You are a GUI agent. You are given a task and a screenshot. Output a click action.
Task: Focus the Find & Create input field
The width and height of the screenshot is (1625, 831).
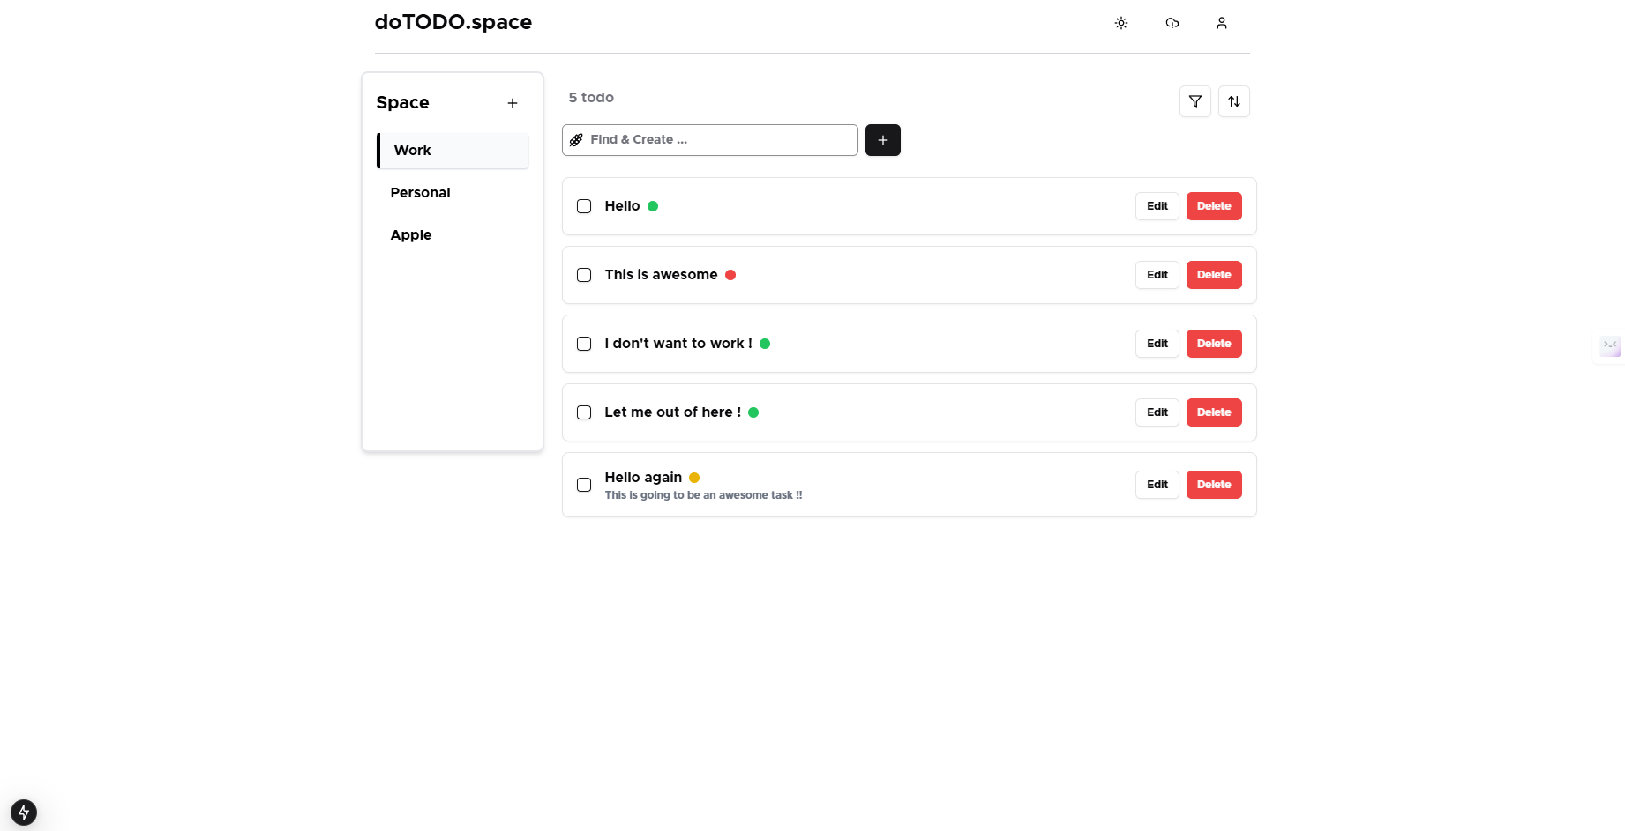tap(719, 140)
